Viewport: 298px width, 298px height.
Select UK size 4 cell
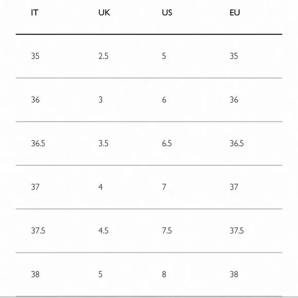101,187
